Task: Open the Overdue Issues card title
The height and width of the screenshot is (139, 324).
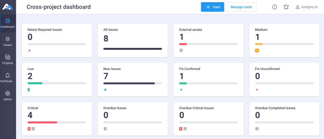Action: click(115, 108)
